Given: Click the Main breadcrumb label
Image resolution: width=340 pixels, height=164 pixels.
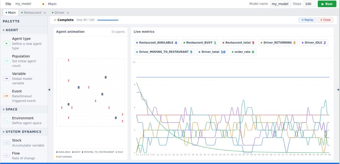Looking at the screenshot, I should click(52, 4).
